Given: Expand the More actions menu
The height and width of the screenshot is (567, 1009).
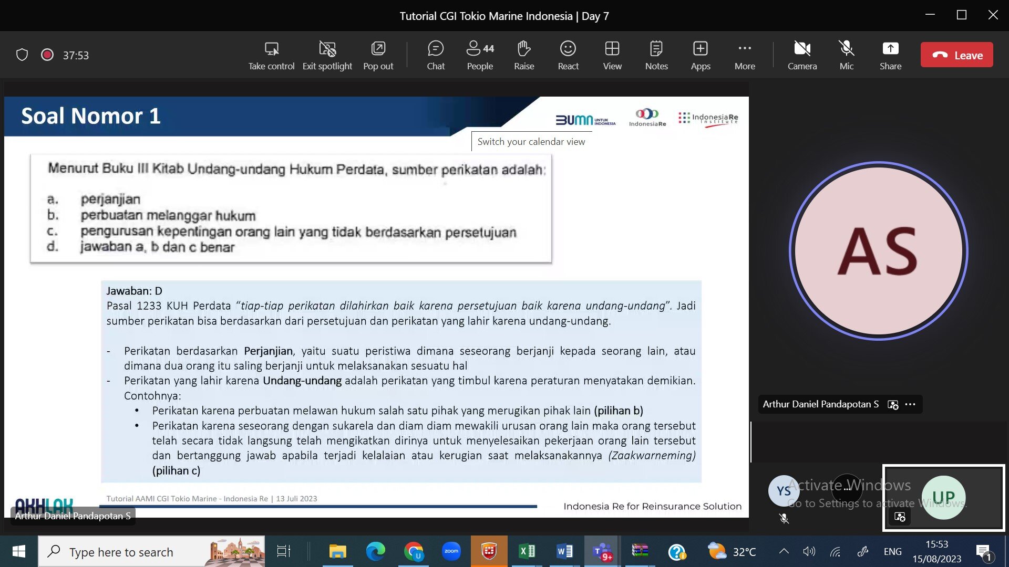Looking at the screenshot, I should 745,55.
